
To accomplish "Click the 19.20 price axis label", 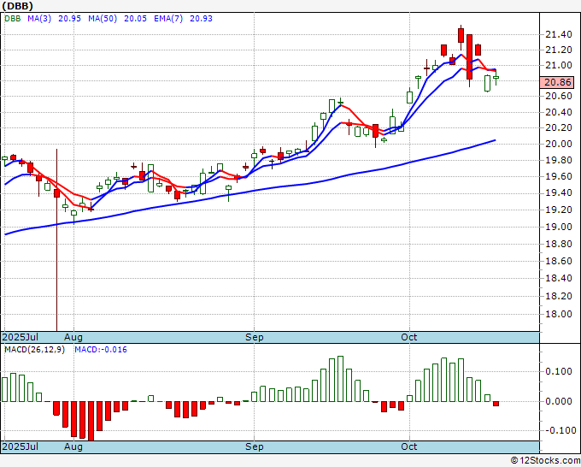I will click(x=559, y=210).
